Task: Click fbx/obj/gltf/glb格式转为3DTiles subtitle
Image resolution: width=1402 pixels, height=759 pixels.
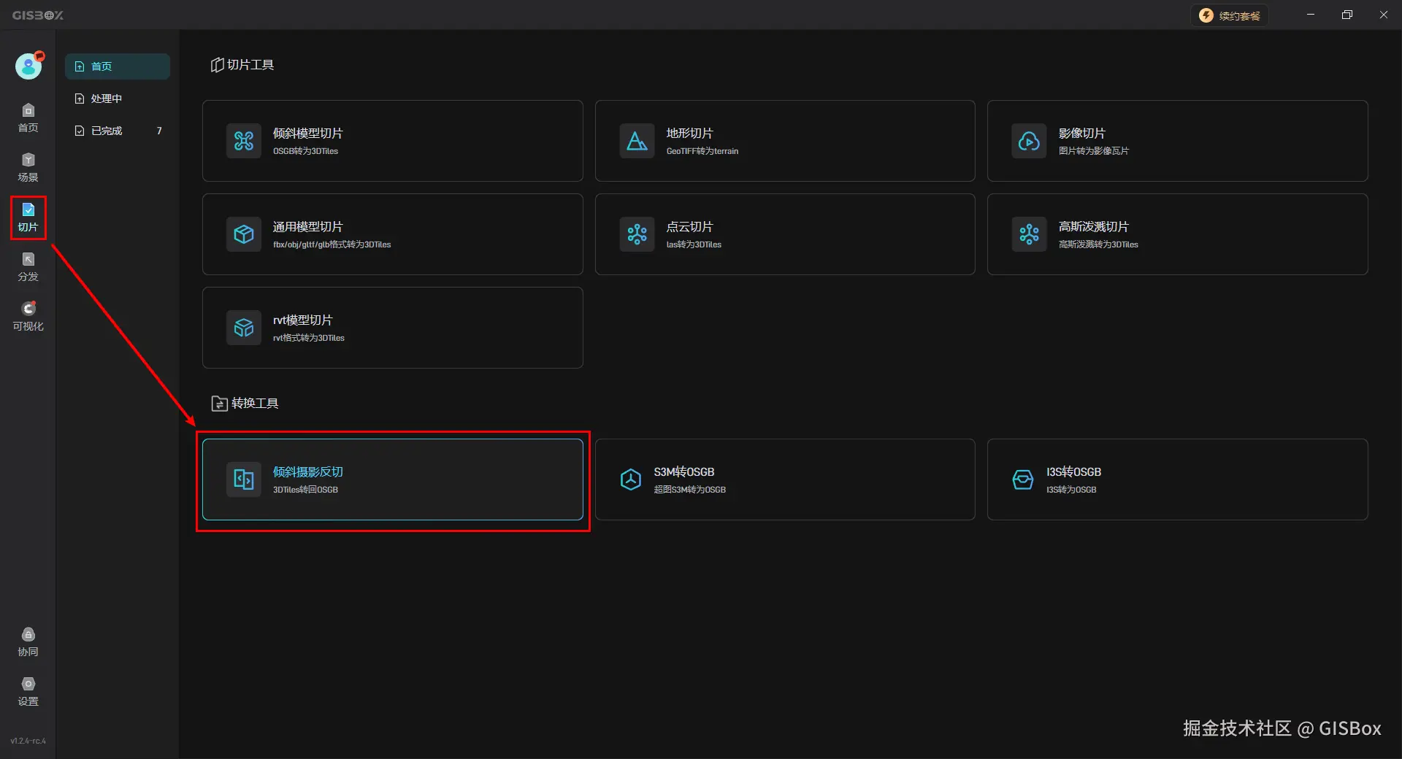Action: pyautogui.click(x=332, y=244)
